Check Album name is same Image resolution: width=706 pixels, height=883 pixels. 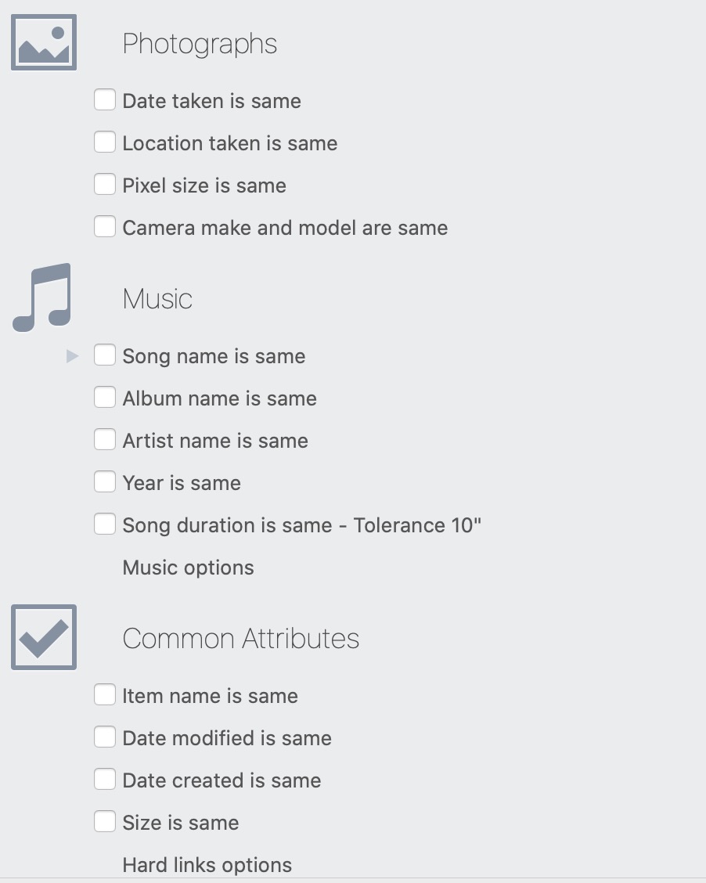[x=105, y=397]
